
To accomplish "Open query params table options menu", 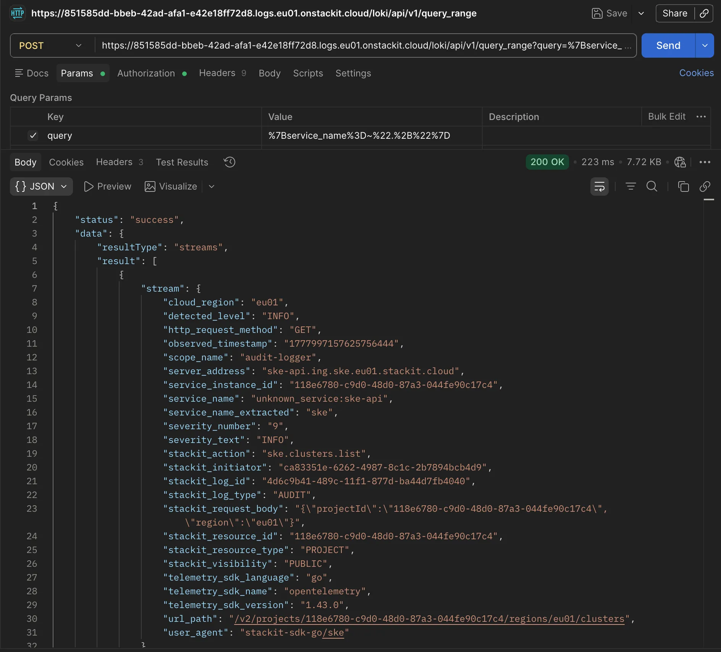I will click(x=701, y=117).
